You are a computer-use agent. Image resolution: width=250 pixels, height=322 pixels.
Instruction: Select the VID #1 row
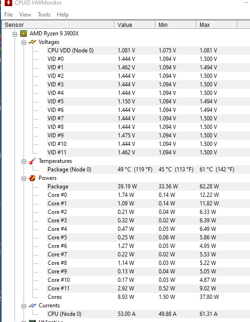click(x=148, y=68)
